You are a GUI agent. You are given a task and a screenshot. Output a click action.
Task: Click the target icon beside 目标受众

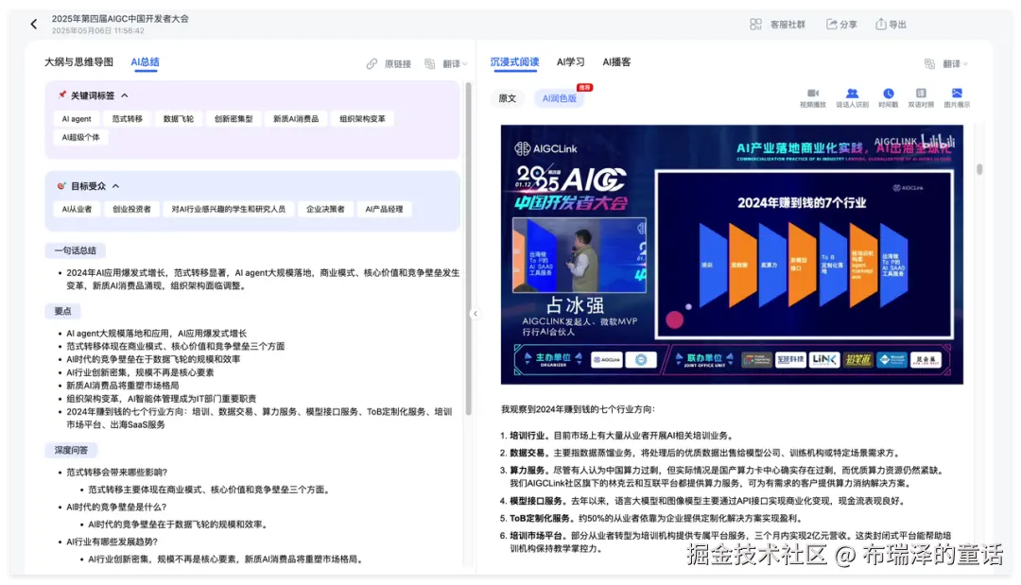tap(61, 185)
